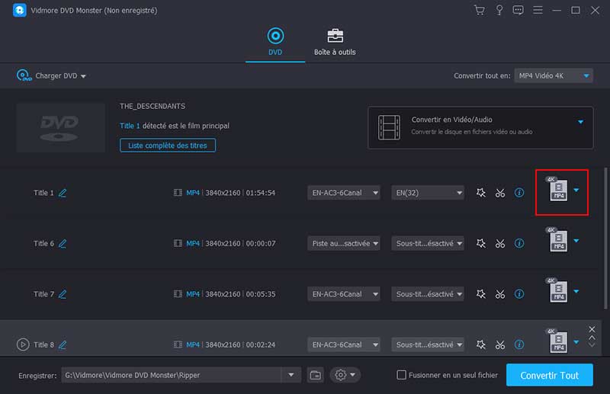This screenshot has width=610, height=394.
Task: Click Title 6 4K MP4 format icon
Action: 557,239
